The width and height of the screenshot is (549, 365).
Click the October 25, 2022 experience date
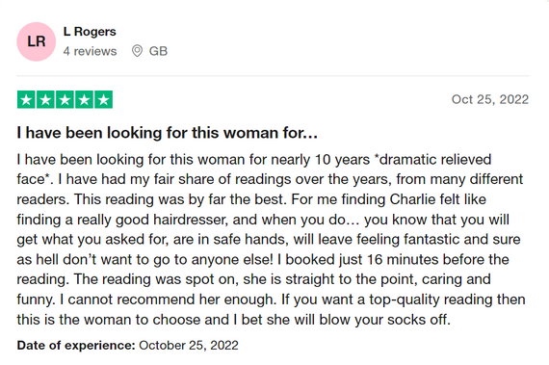[189, 346]
